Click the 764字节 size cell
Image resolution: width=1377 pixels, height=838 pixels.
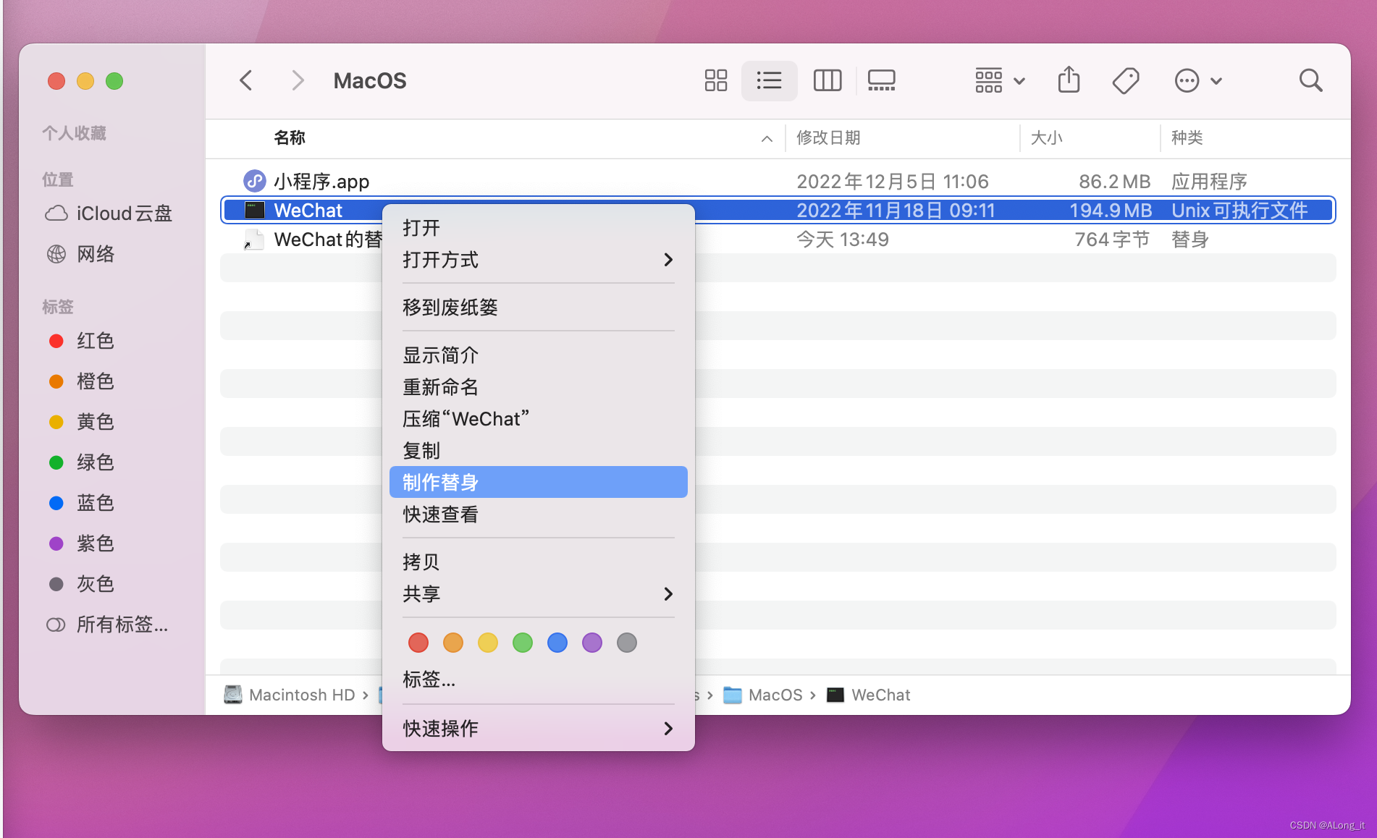1112,240
